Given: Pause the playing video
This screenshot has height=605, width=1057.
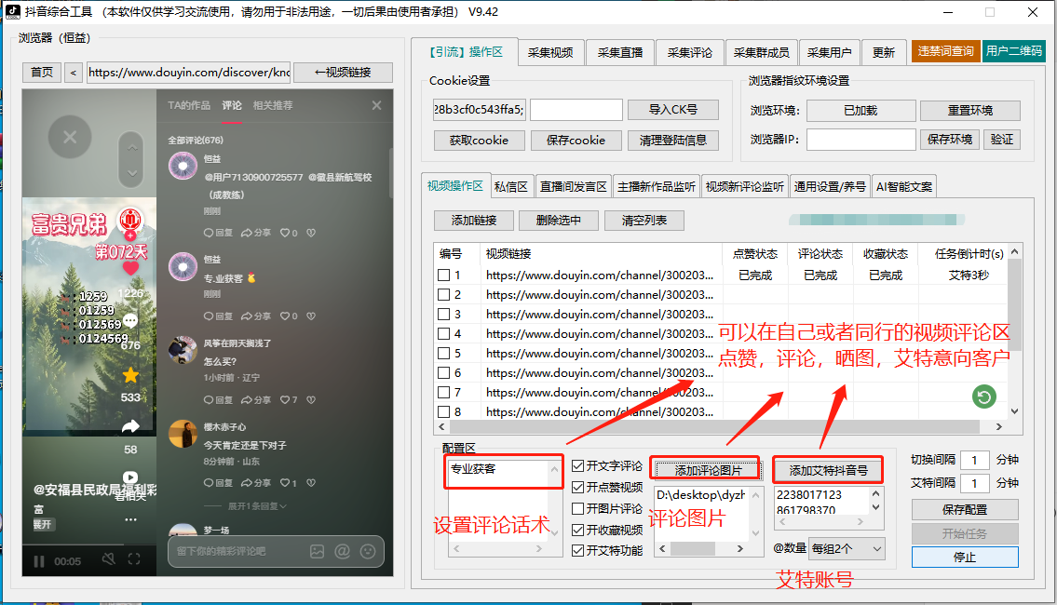Looking at the screenshot, I should 38,561.
